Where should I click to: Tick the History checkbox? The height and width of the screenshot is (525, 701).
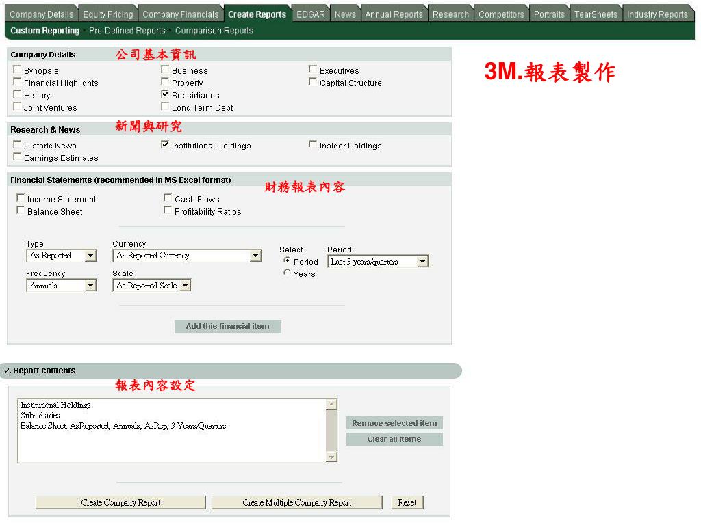click(17, 94)
